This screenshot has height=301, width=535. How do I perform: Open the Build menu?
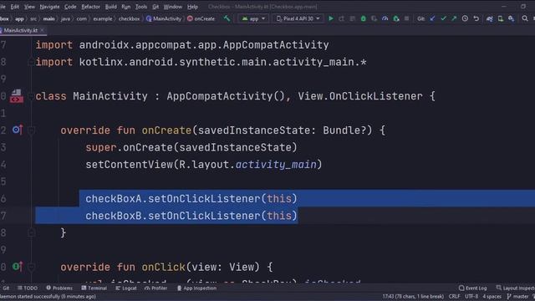110,7
